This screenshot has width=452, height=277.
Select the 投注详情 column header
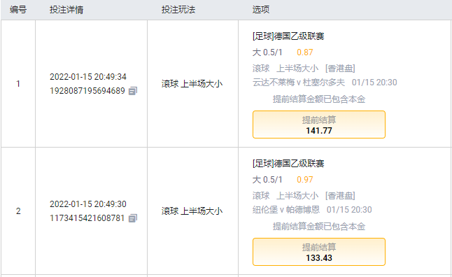pyautogui.click(x=66, y=10)
